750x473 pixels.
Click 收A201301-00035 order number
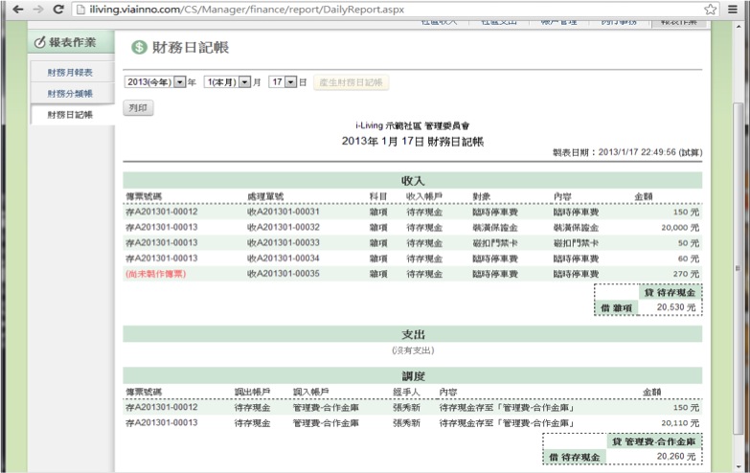(284, 274)
